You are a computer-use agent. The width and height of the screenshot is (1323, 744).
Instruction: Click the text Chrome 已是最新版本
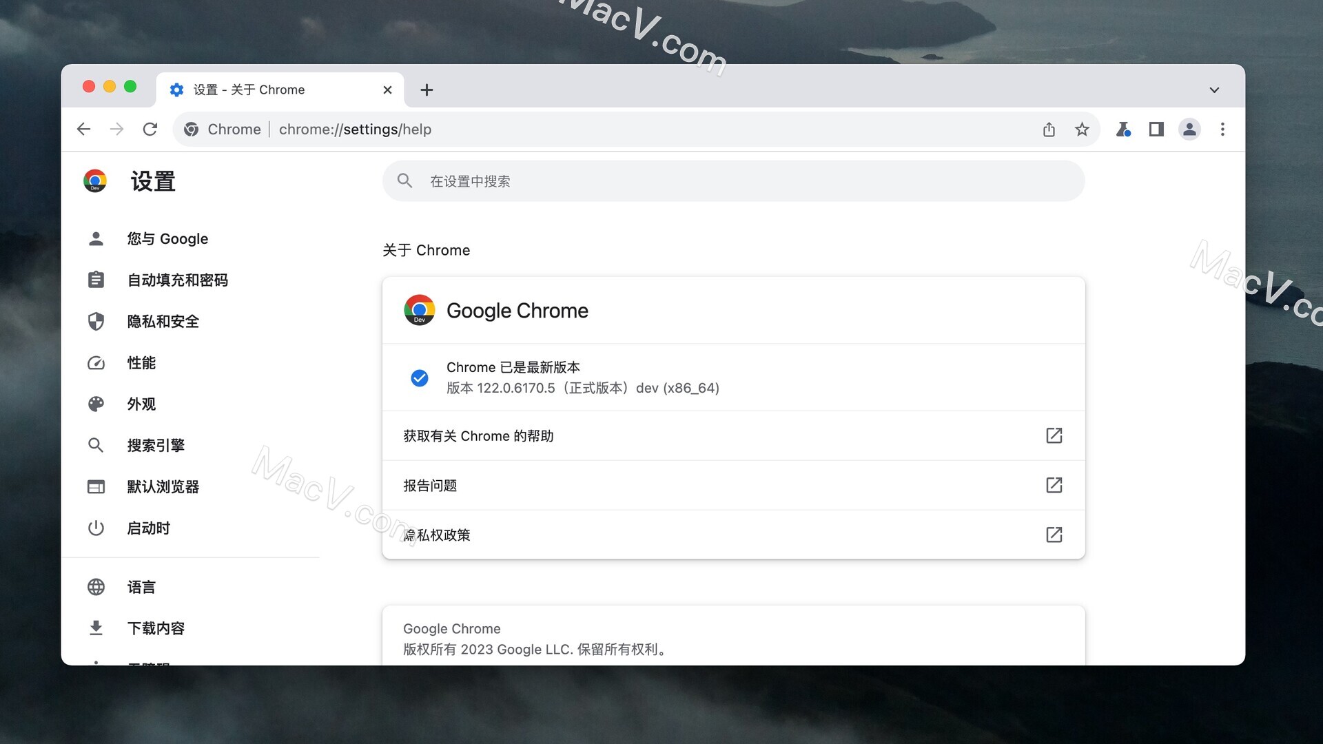click(x=513, y=367)
